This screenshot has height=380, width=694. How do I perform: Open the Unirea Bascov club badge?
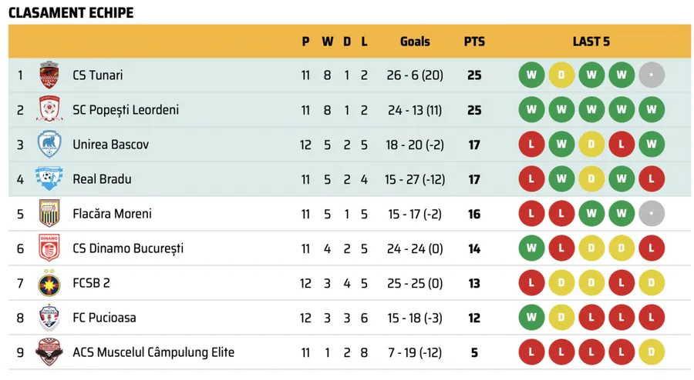click(49, 145)
